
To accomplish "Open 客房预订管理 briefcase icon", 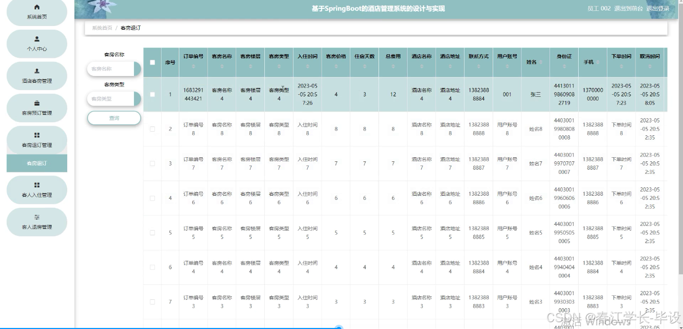I will [x=36, y=103].
